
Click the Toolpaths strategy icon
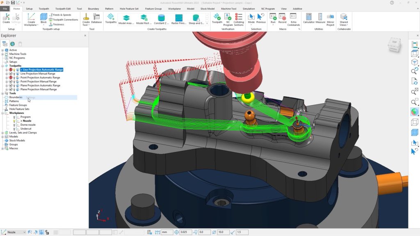point(111,18)
